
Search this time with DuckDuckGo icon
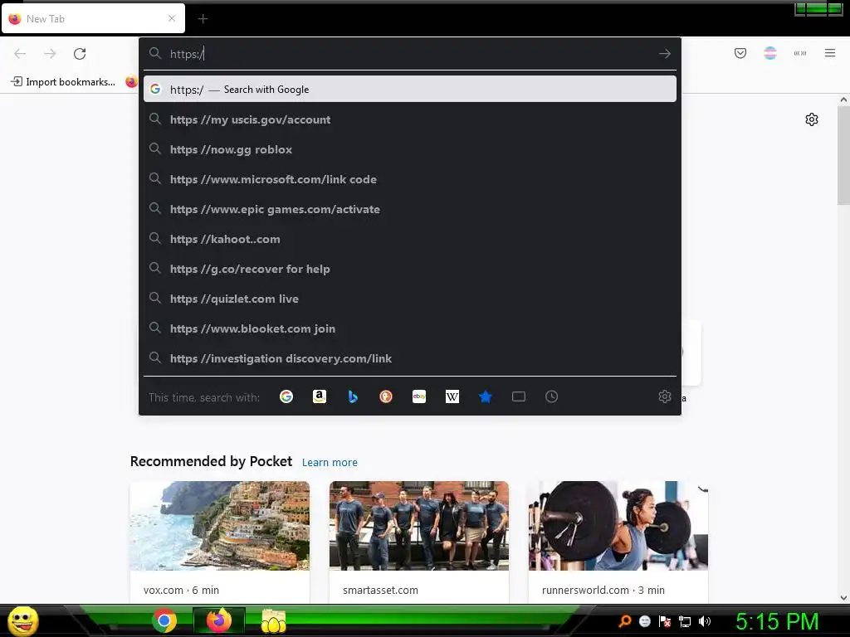(386, 396)
